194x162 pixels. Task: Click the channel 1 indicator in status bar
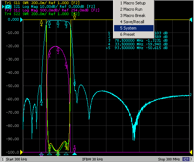pyautogui.click(x=3, y=159)
